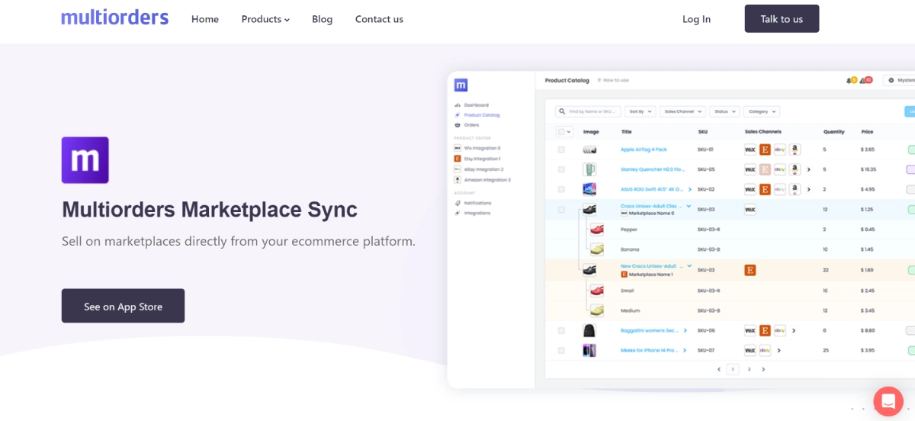The height and width of the screenshot is (421, 915).
Task: Click the red-badged alert bell icon
Action: point(865,80)
